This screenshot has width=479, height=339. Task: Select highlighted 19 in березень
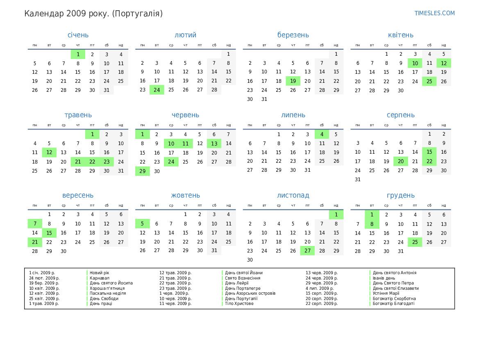click(x=293, y=81)
